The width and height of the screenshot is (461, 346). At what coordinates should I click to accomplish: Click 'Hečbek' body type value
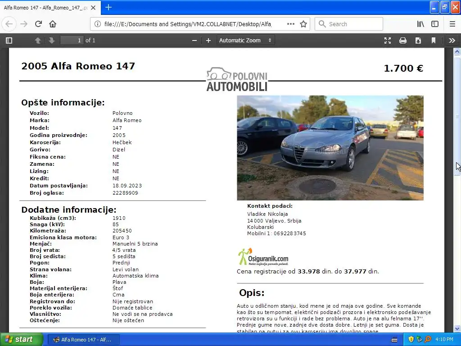point(122,142)
